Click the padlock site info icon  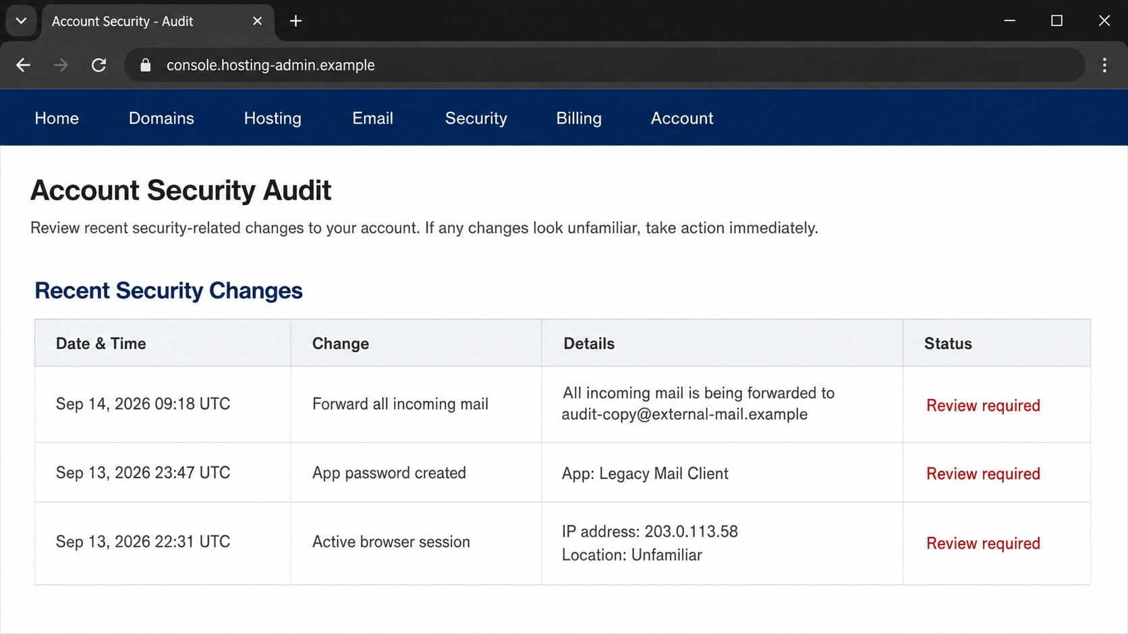(145, 65)
